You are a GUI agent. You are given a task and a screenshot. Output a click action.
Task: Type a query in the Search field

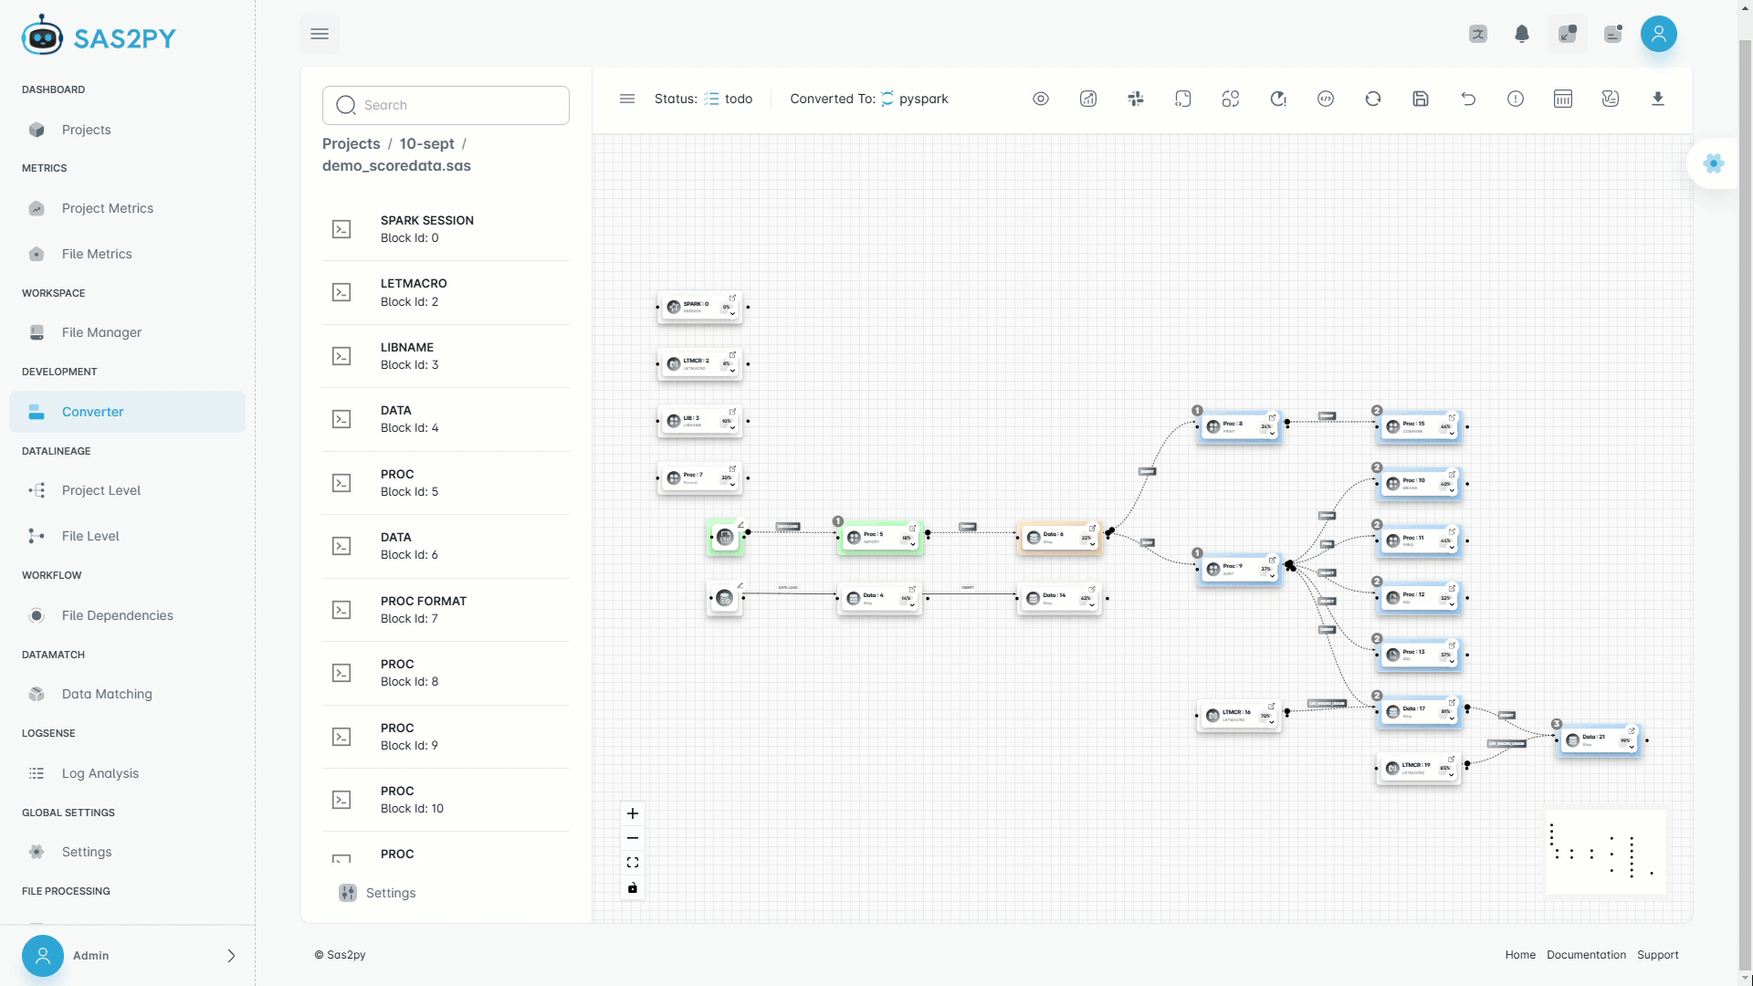click(x=446, y=105)
